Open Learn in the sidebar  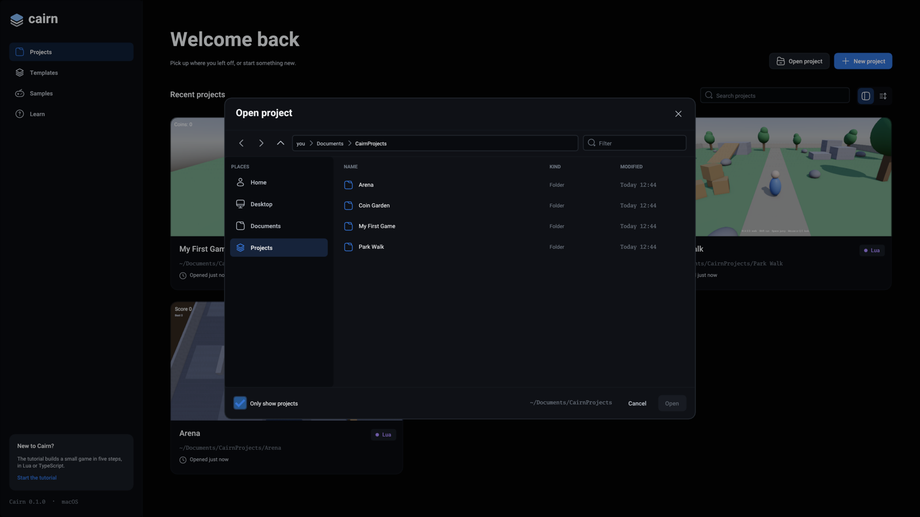[x=71, y=114]
